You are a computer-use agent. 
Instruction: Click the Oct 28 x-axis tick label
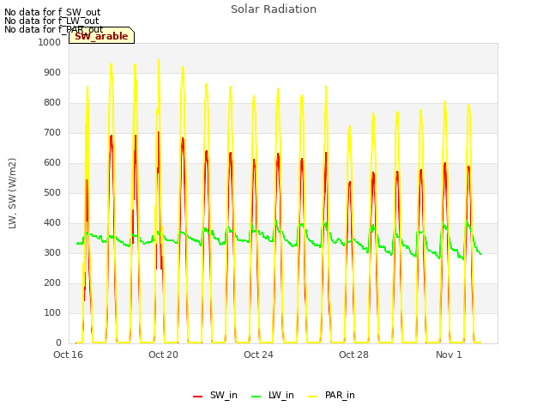(x=353, y=354)
